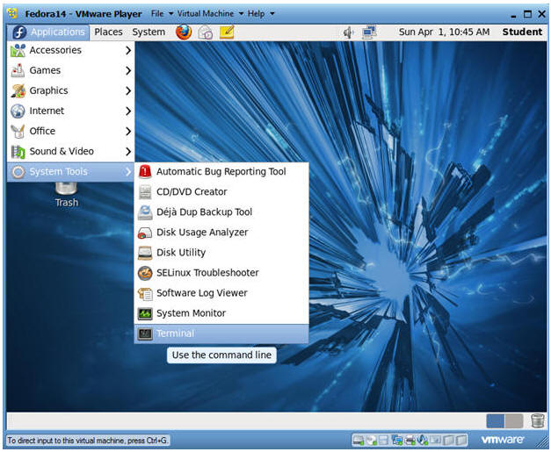Click the VMware network adapter status icon
Image resolution: width=551 pixels, height=452 pixels.
[396, 440]
